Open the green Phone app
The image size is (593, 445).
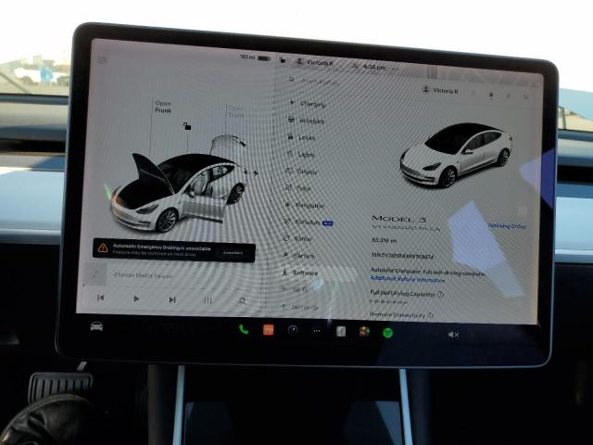(x=244, y=330)
